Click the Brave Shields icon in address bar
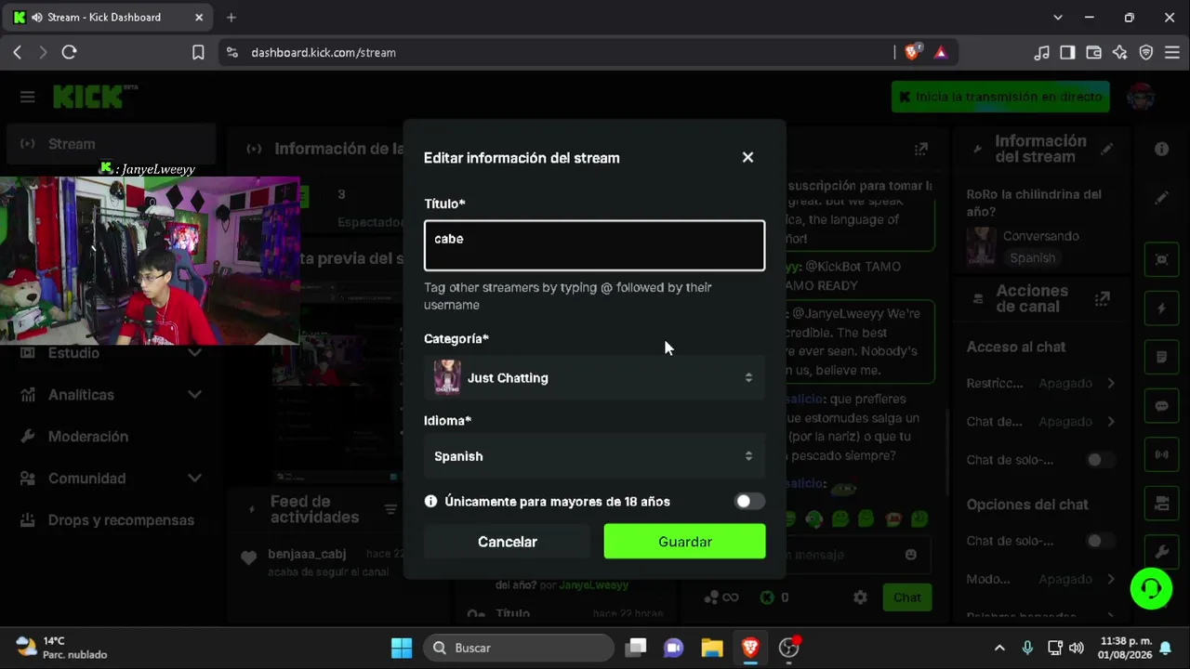Image resolution: width=1190 pixels, height=669 pixels. [912, 53]
